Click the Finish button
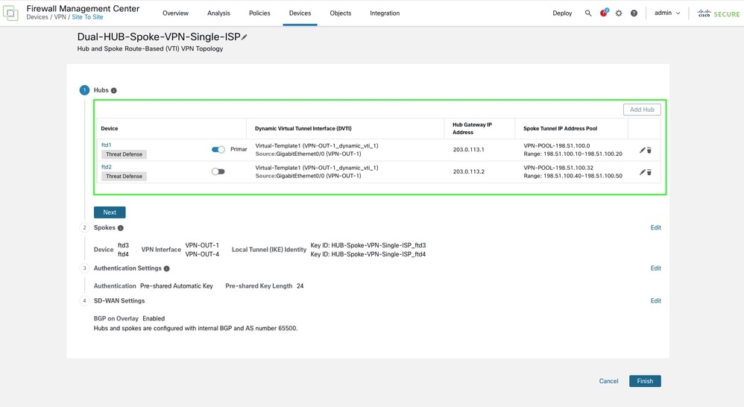Viewport: 744px width, 407px height. pos(644,381)
